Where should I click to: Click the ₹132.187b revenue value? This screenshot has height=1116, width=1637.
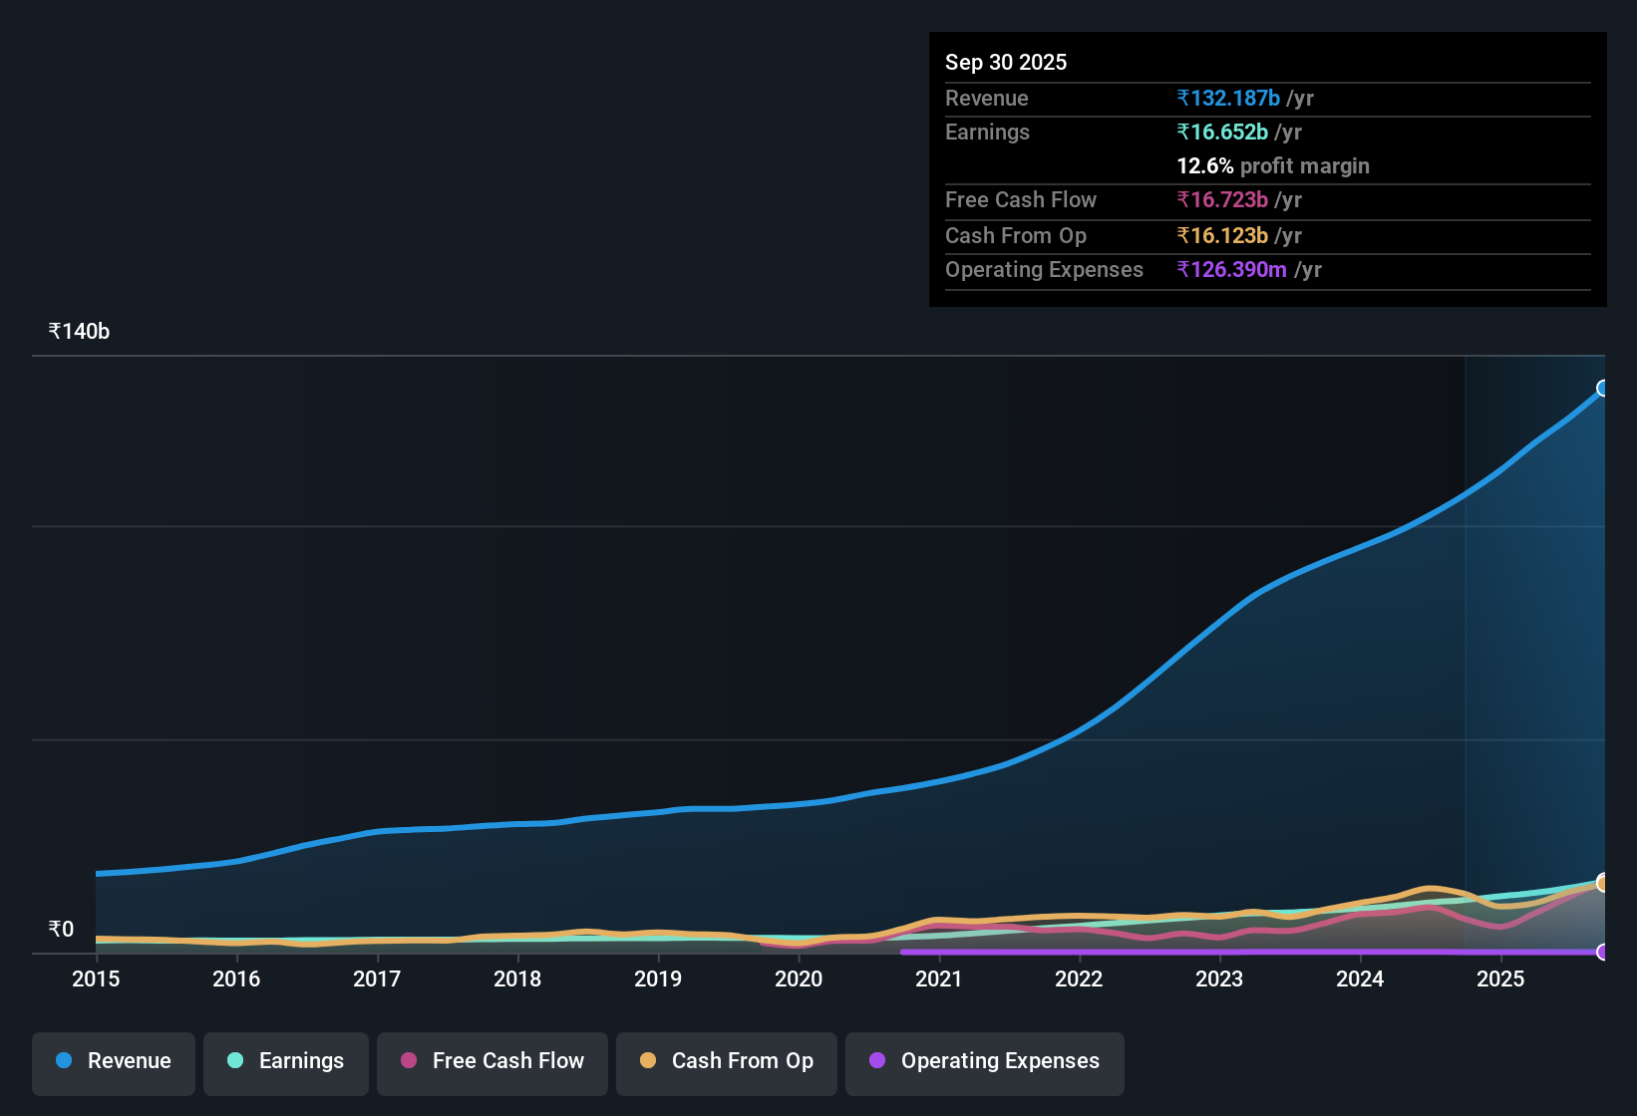click(x=1229, y=98)
